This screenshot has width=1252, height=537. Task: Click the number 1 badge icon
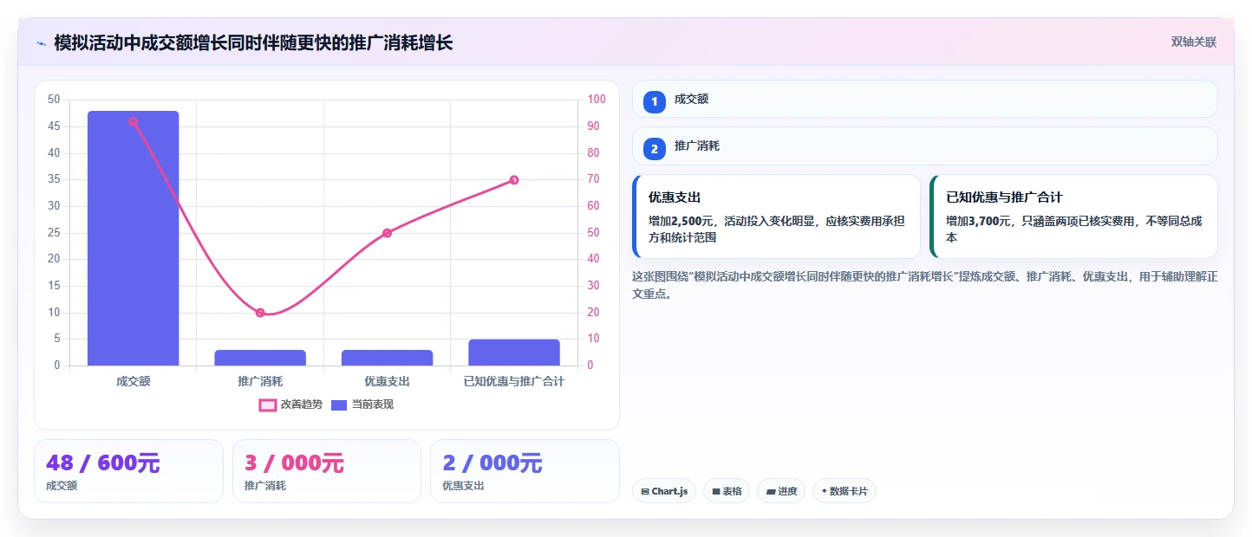655,102
